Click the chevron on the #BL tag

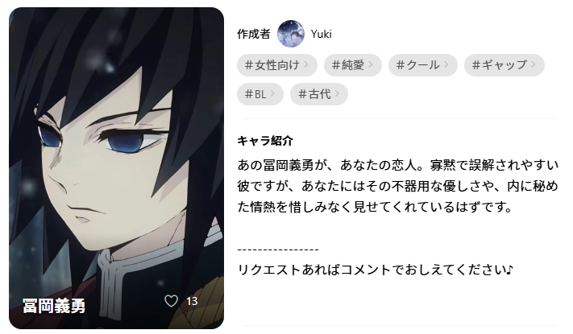tap(272, 94)
